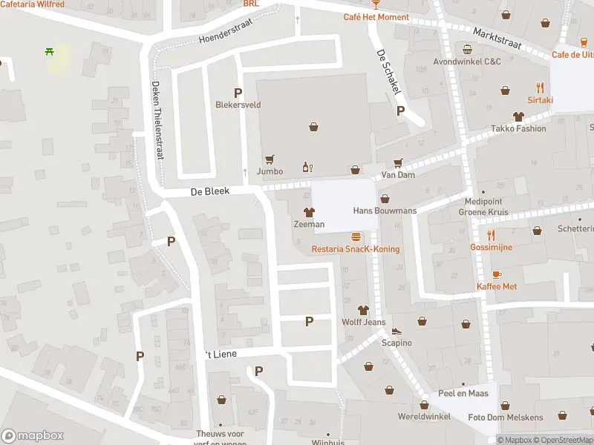Click the Kaffee Met label
The width and height of the screenshot is (594, 445).
[497, 286]
